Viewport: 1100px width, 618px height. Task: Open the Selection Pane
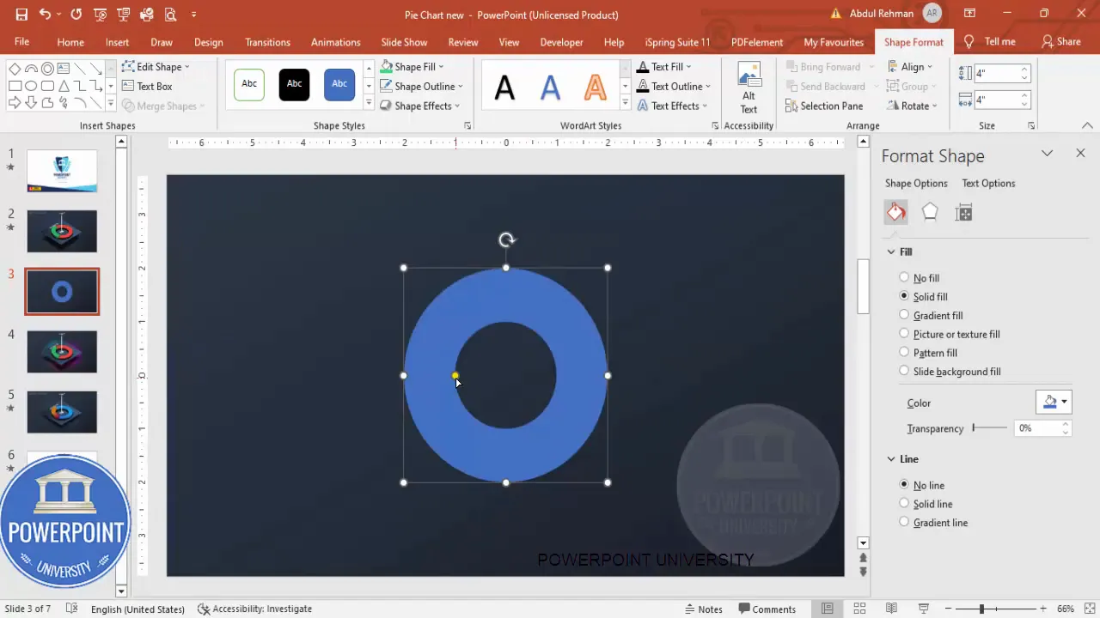click(824, 106)
